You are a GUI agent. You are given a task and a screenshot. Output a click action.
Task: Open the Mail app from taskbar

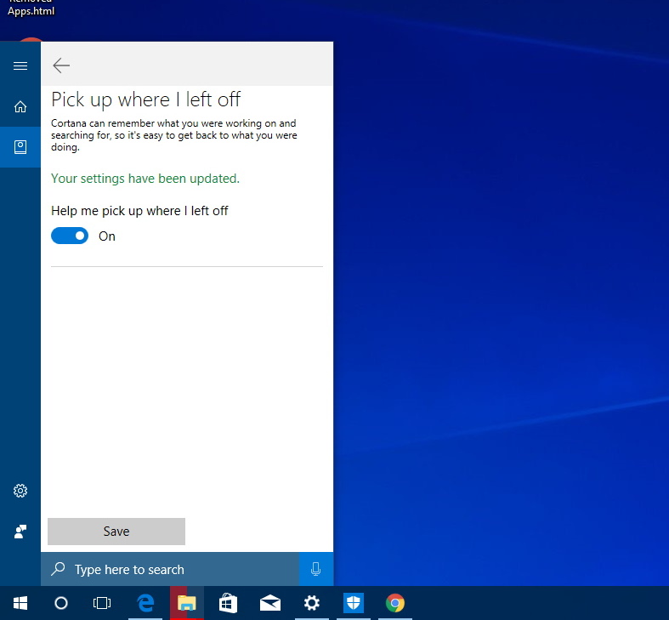point(270,603)
